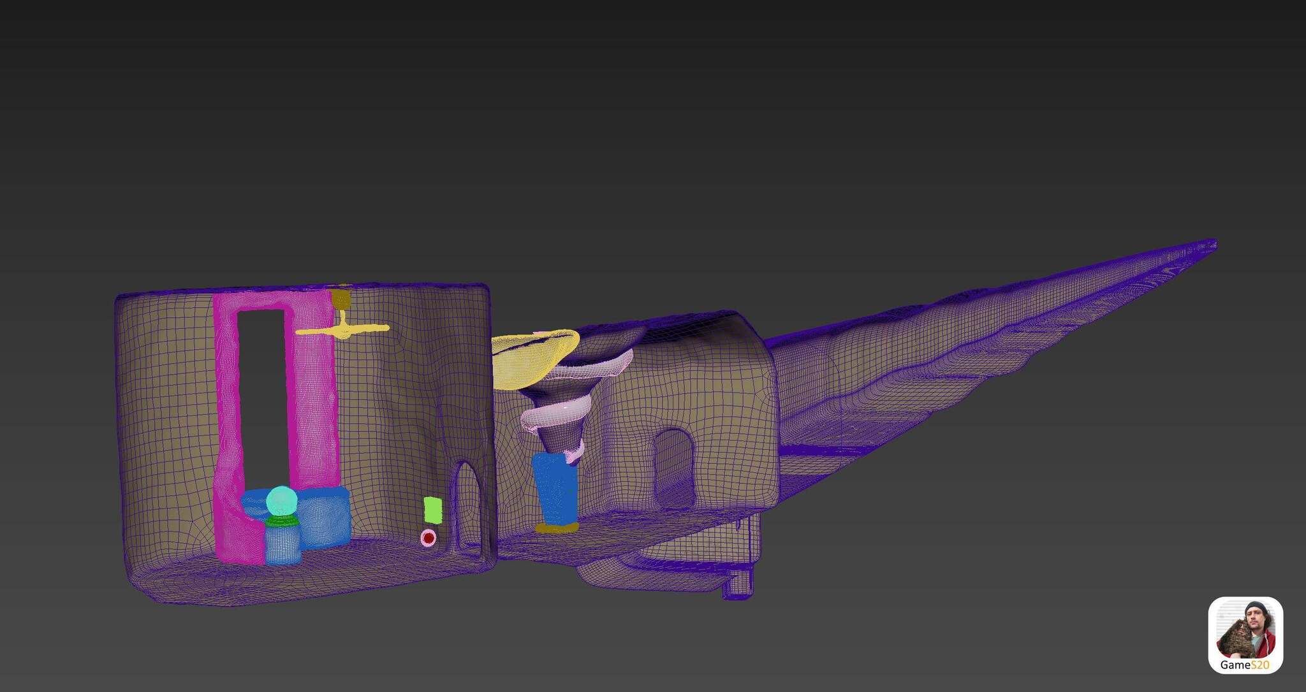Image resolution: width=1306 pixels, height=692 pixels.
Task: Select the yellow ceiling fan blades
Action: (343, 330)
